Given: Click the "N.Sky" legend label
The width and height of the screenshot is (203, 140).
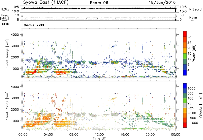Looking at the screenshot, I should tap(5, 9).
